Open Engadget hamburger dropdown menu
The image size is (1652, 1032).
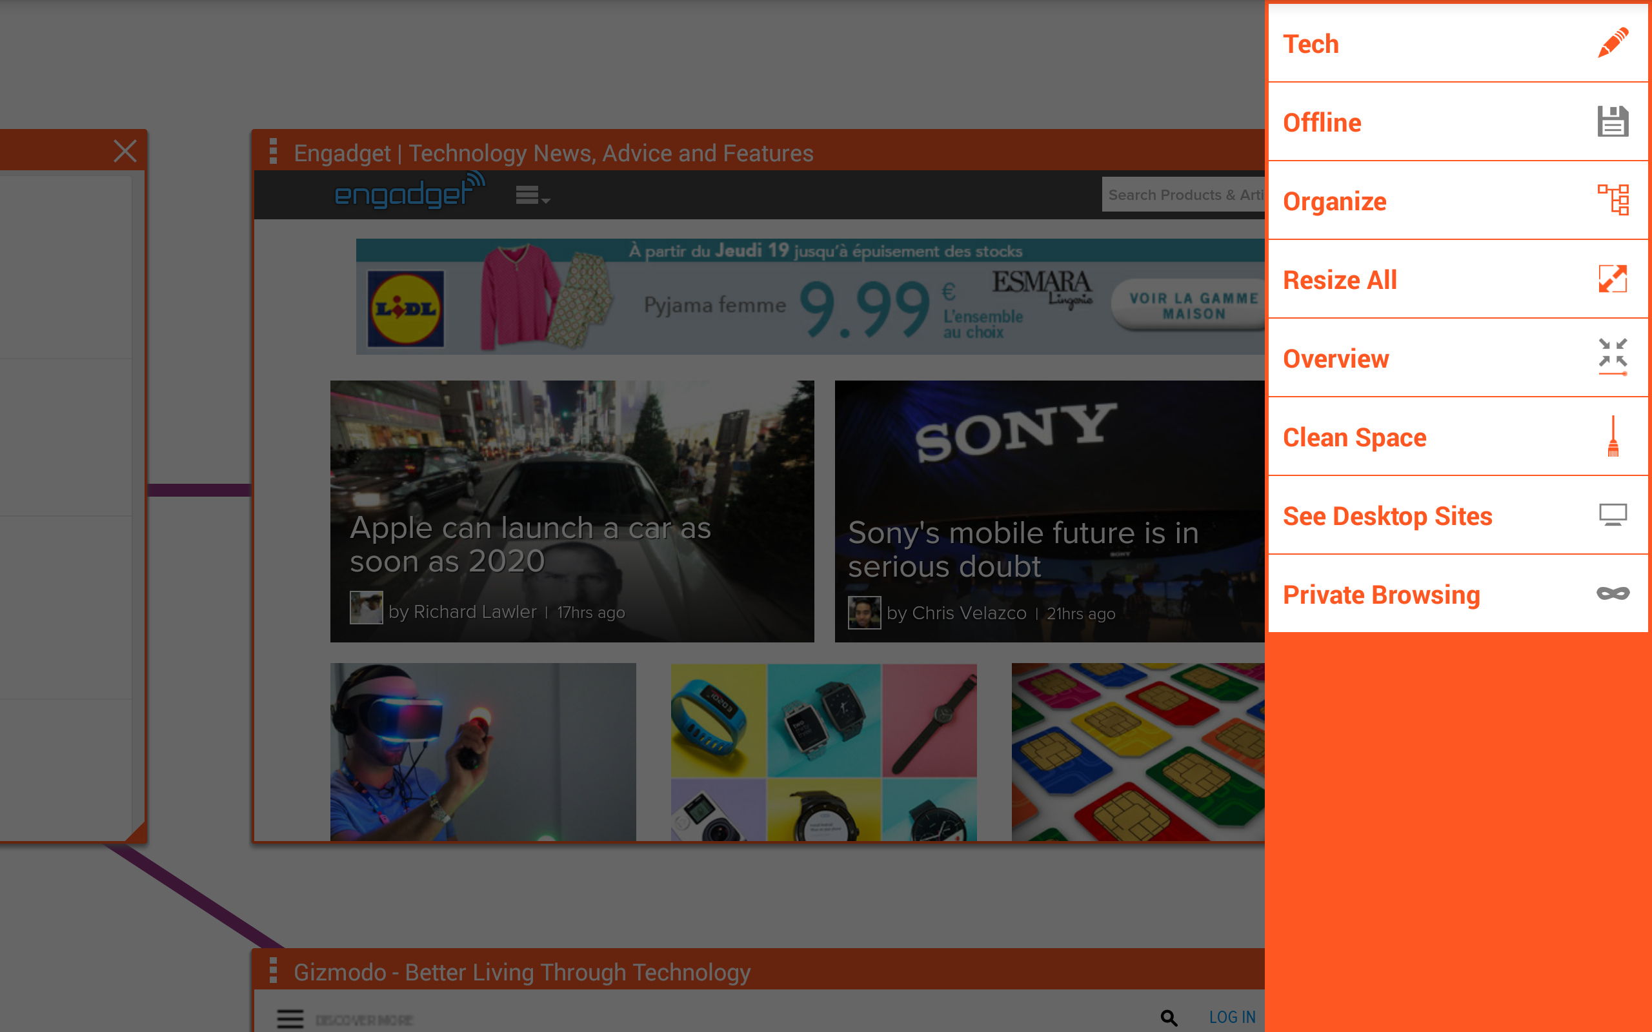532,196
